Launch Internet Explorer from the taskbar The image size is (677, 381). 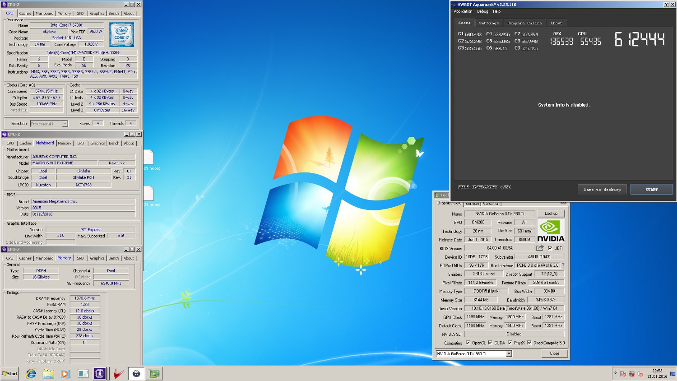click(31, 373)
